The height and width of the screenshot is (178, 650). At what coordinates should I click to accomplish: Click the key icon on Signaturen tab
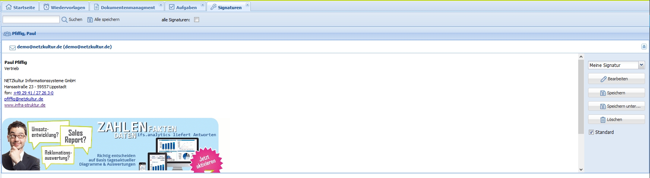214,7
